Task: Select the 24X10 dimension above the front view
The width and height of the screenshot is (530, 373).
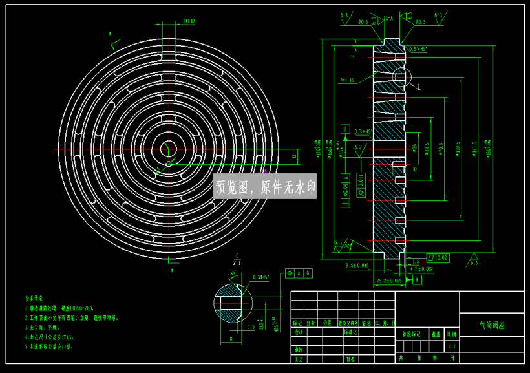Action: click(189, 21)
